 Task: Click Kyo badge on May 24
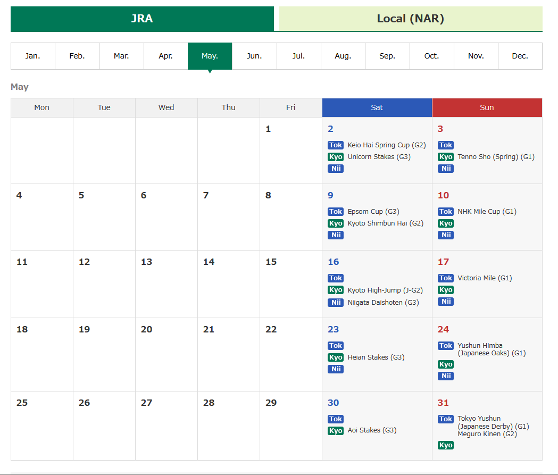446,364
